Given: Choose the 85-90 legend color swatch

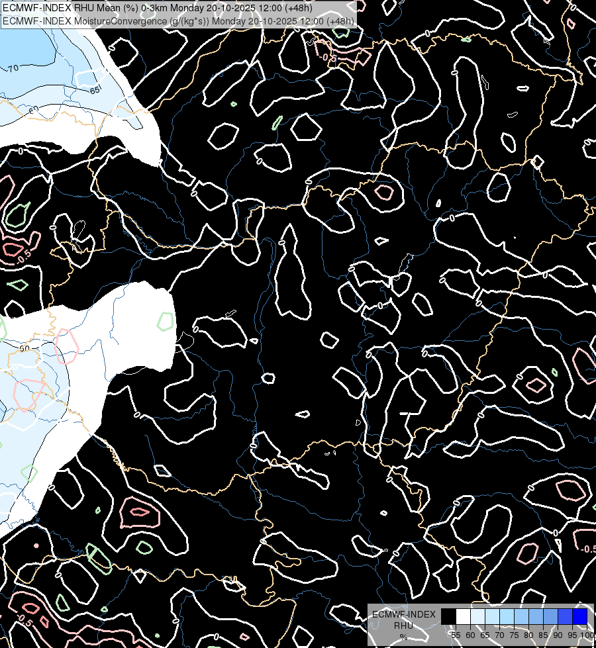Looking at the screenshot, I should pyautogui.click(x=550, y=616).
